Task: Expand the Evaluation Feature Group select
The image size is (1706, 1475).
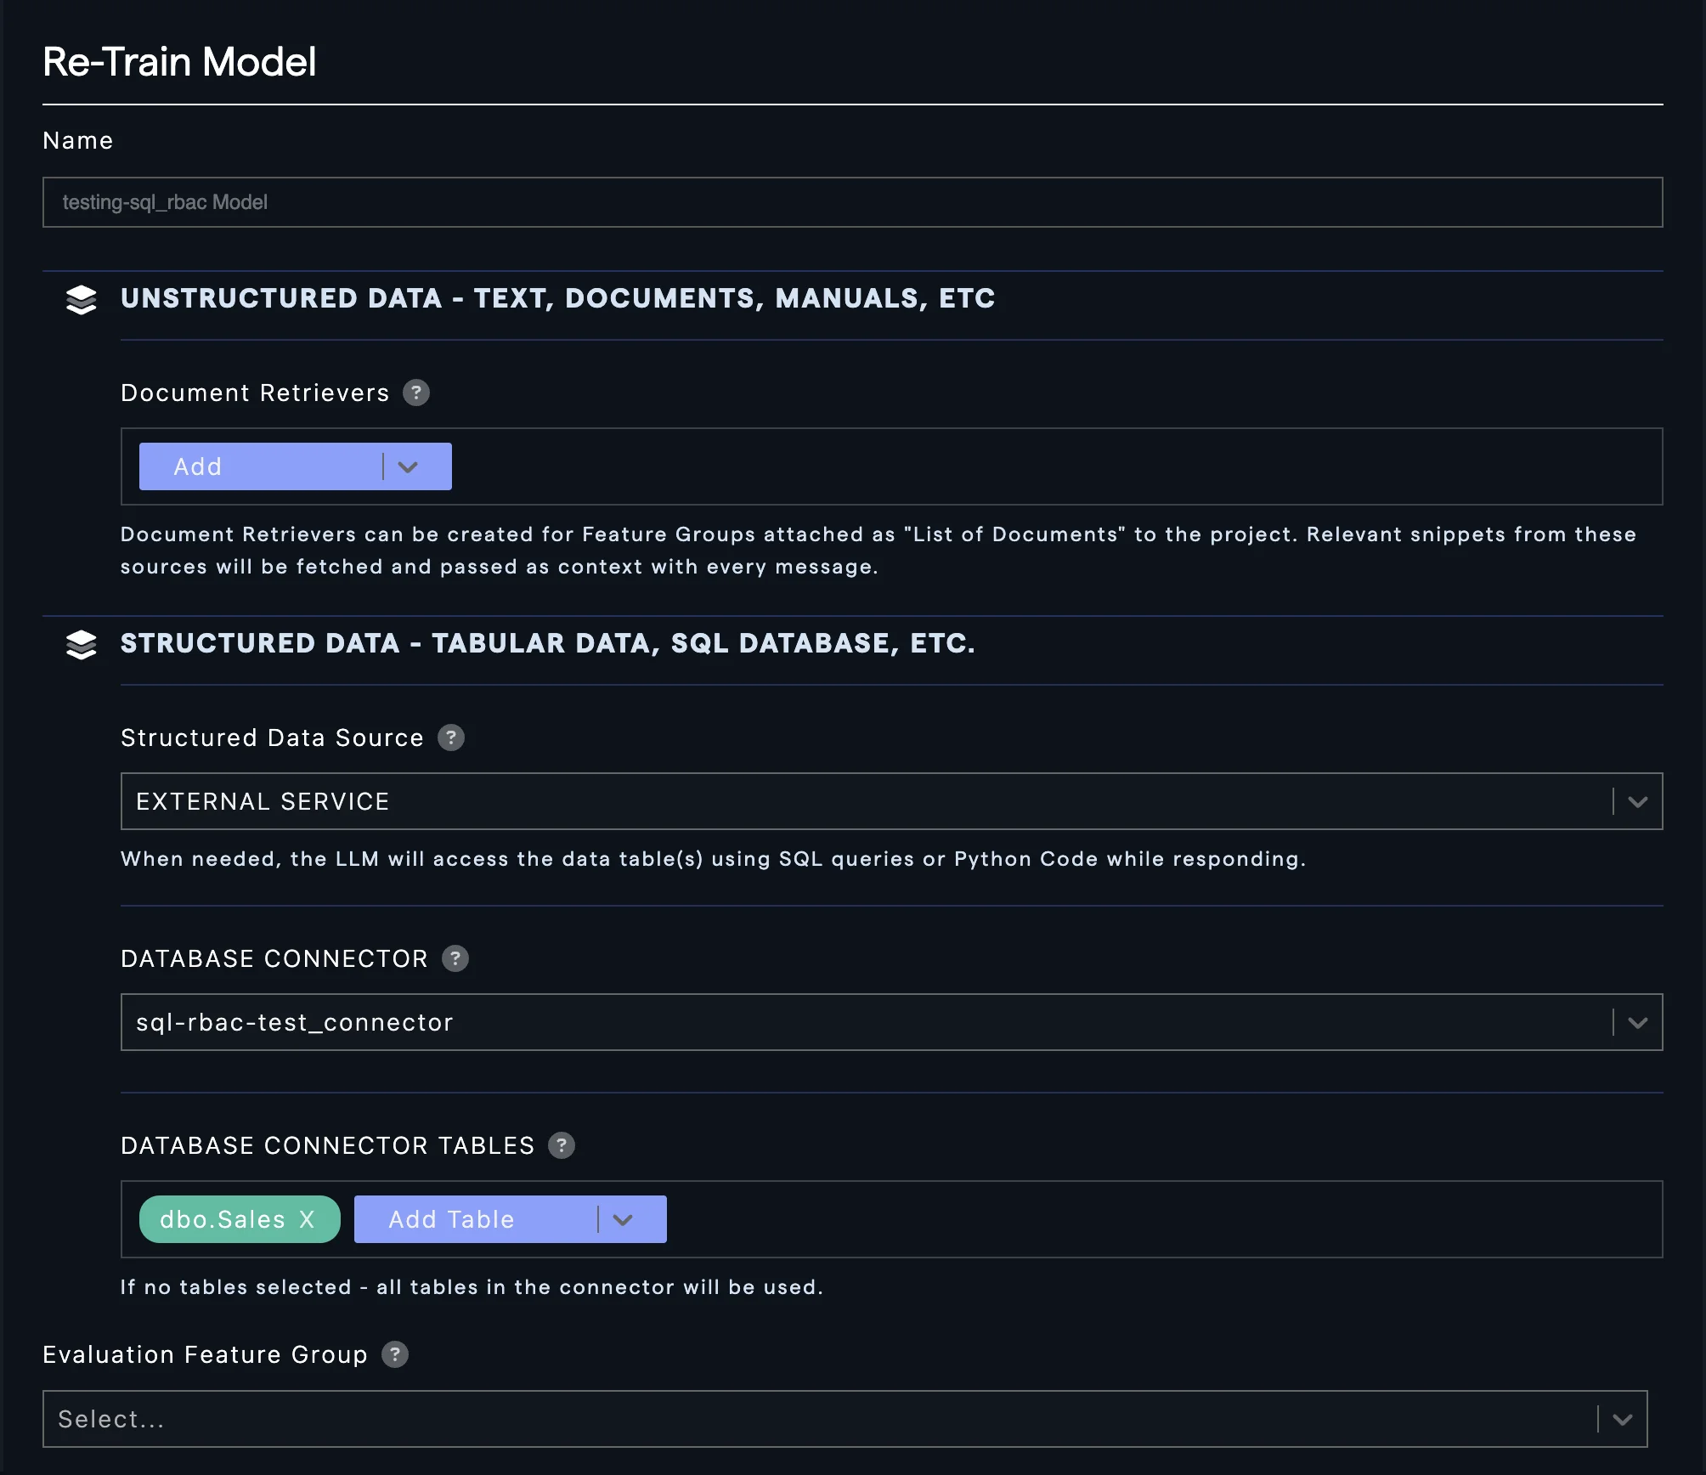Action: (1623, 1419)
